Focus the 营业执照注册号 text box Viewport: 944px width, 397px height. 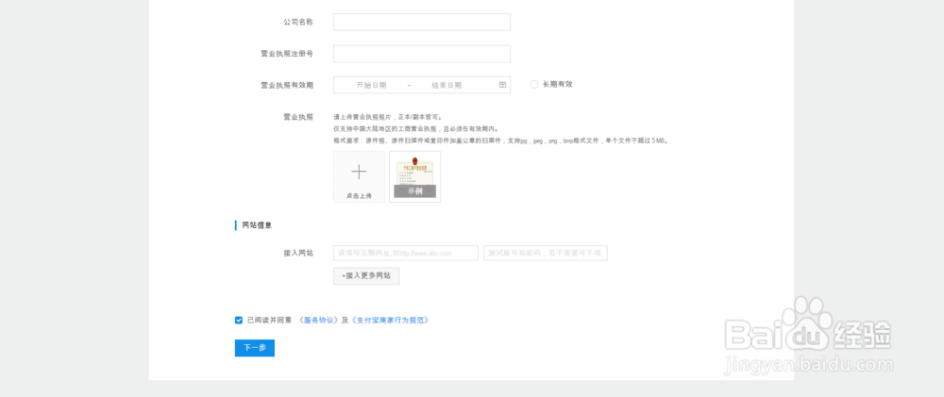[421, 54]
